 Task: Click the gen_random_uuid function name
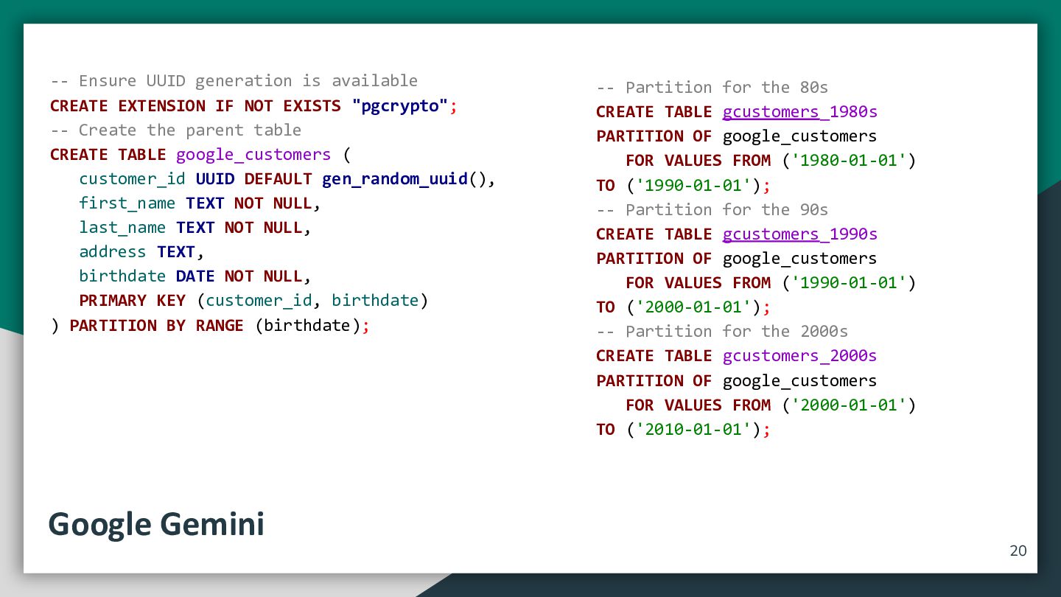[x=395, y=179]
